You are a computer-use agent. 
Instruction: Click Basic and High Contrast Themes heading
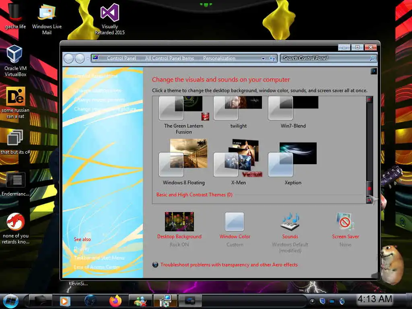(x=194, y=195)
